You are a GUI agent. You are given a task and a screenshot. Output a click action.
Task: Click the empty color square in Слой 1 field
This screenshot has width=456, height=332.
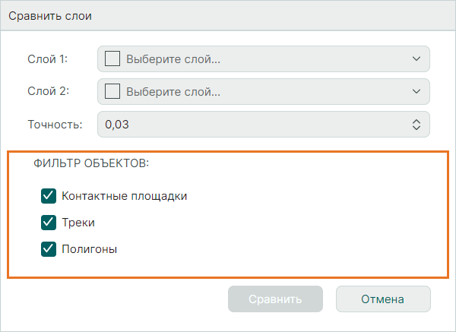pyautogui.click(x=112, y=58)
